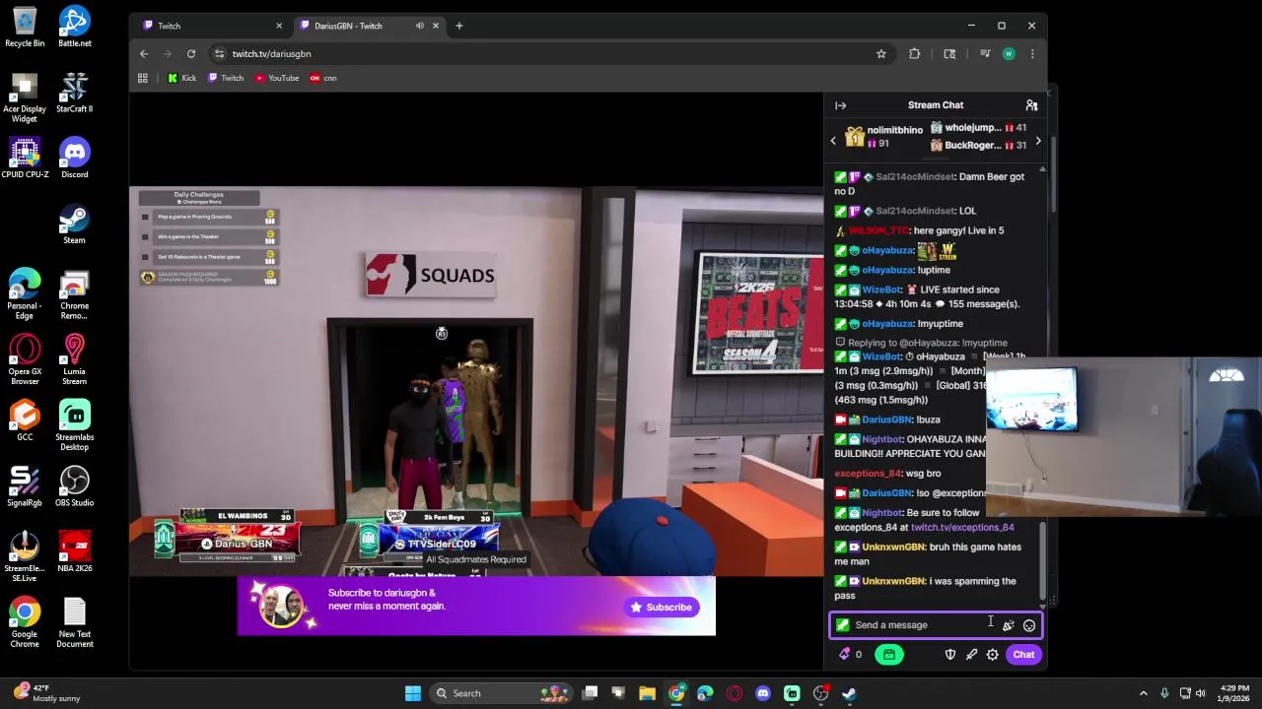Show hidden system tray icons
The image size is (1262, 709).
(x=1144, y=693)
